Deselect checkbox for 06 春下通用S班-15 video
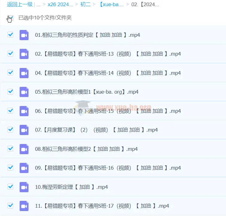The height and width of the screenshot is (216, 226). point(11,111)
